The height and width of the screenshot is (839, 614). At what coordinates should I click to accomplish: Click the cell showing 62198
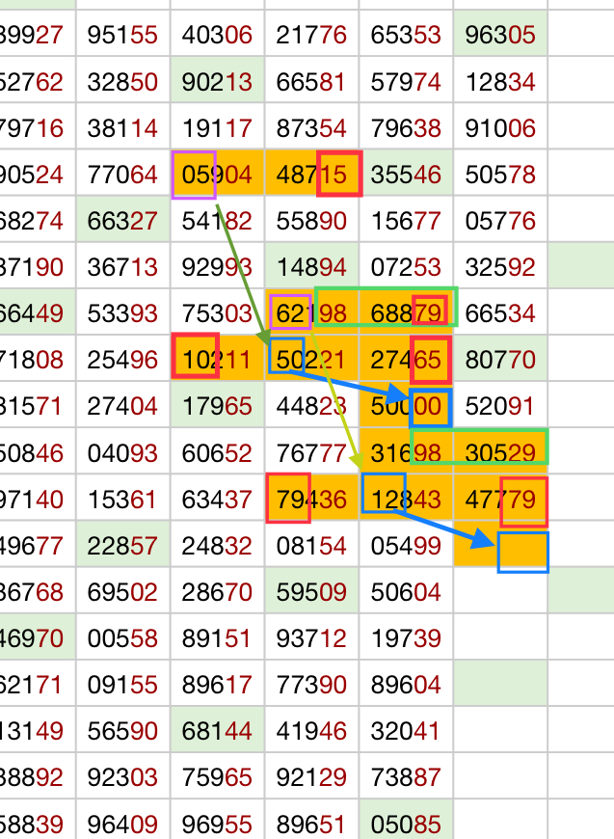point(311,312)
